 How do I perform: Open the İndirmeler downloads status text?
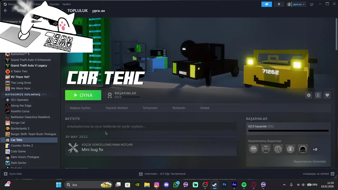coord(165,174)
